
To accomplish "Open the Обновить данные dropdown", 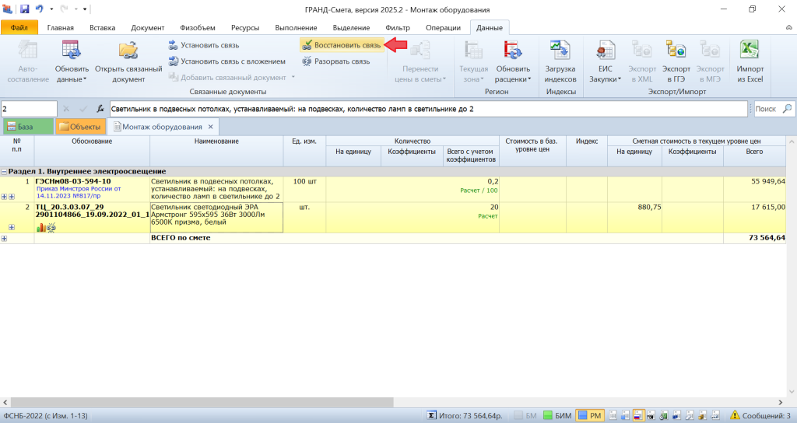I will (x=71, y=63).
